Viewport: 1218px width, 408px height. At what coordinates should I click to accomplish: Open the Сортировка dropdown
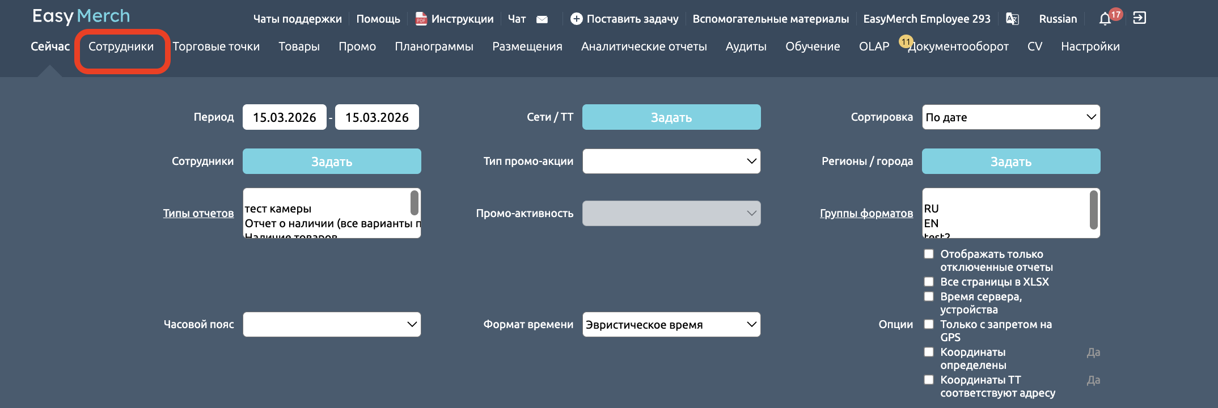pos(1010,117)
